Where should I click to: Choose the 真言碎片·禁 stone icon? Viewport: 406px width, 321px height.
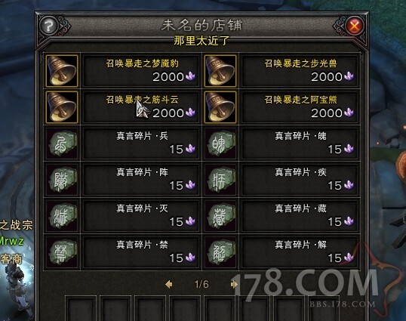click(x=62, y=252)
